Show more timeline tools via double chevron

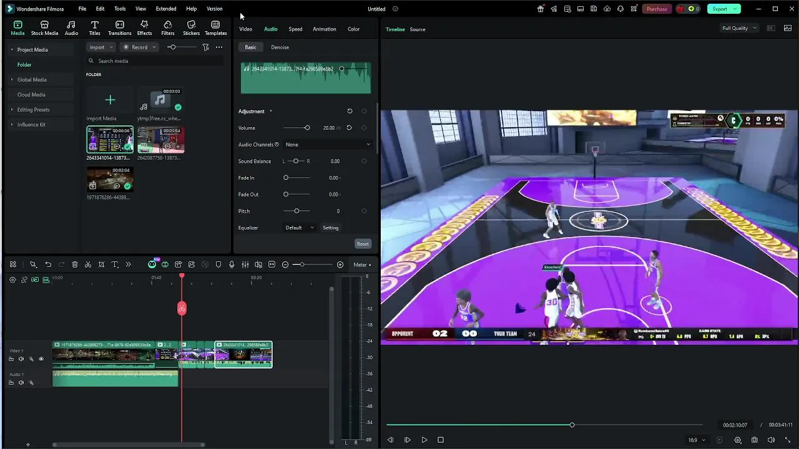point(128,265)
